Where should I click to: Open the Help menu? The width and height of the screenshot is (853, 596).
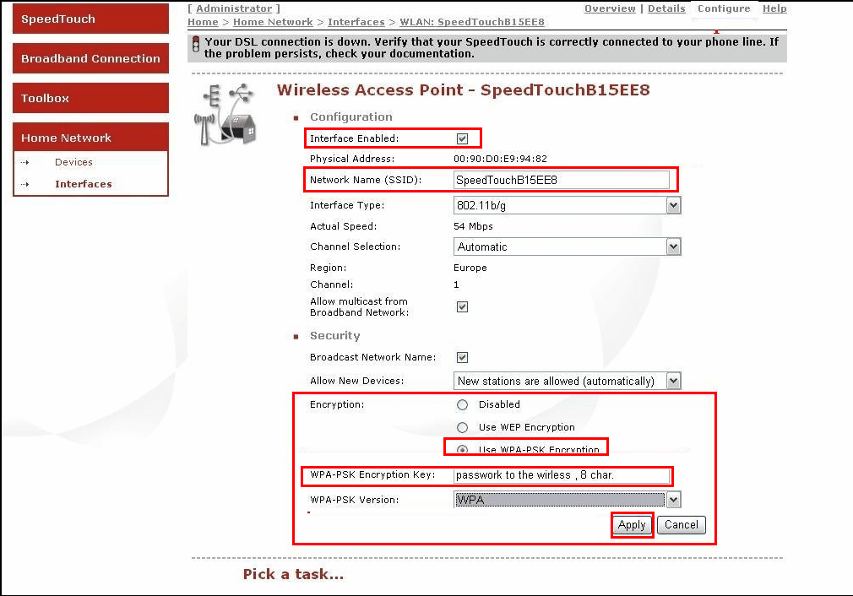[774, 8]
